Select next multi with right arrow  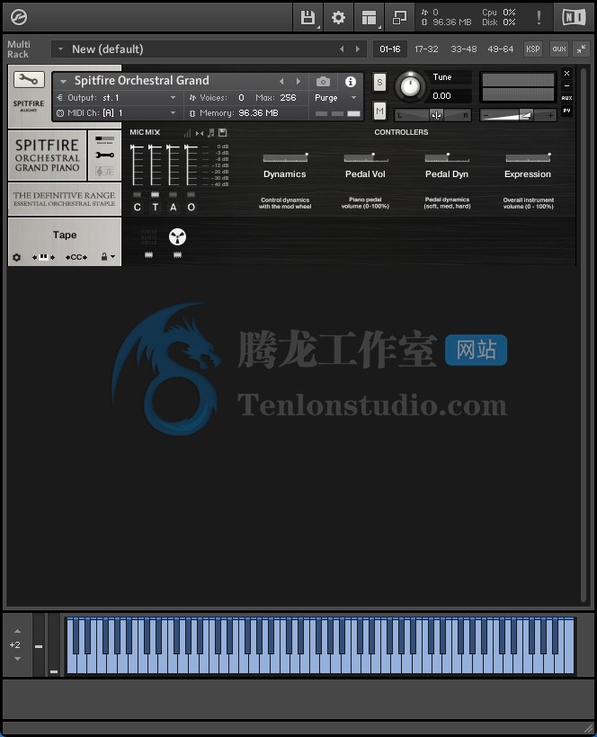tap(358, 49)
